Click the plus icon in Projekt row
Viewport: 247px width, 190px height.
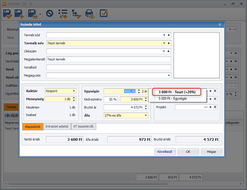[x=211, y=107]
